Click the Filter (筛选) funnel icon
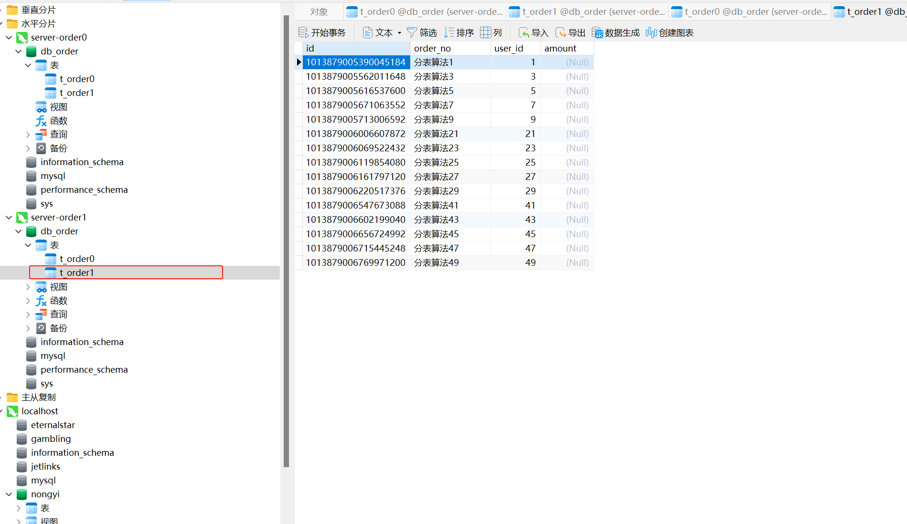The width and height of the screenshot is (907, 524). [x=412, y=32]
